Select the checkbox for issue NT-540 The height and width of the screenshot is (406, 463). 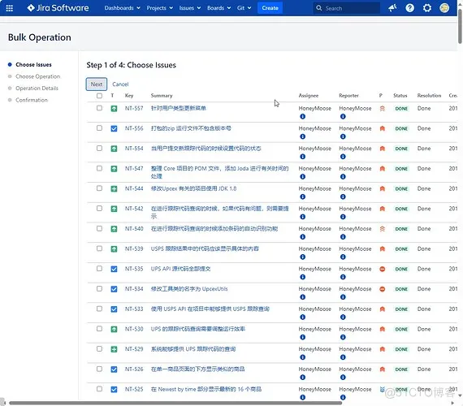[x=100, y=228]
